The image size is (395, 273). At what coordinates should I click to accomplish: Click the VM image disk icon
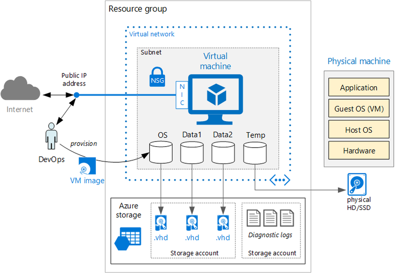87,166
